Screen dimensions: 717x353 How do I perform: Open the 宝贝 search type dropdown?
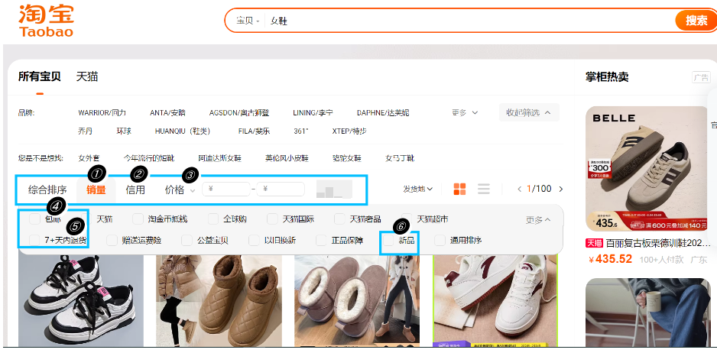click(248, 21)
